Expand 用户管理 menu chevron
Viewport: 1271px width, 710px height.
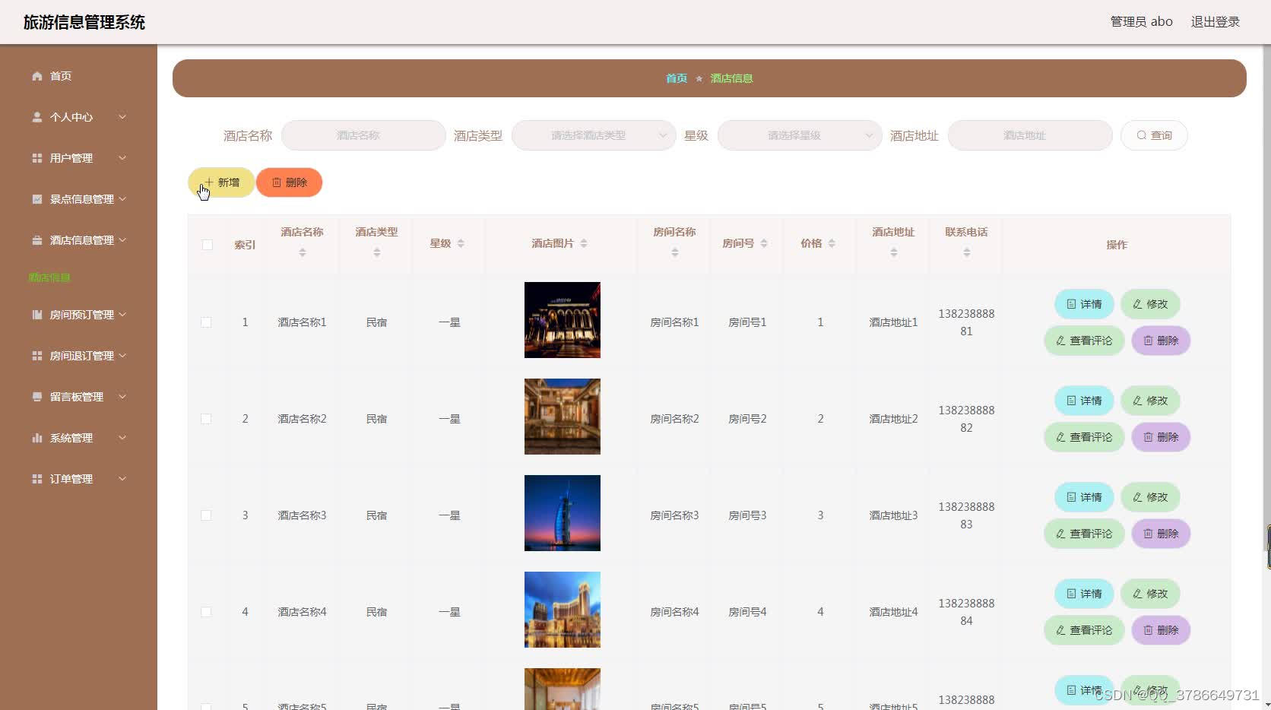pyautogui.click(x=122, y=158)
